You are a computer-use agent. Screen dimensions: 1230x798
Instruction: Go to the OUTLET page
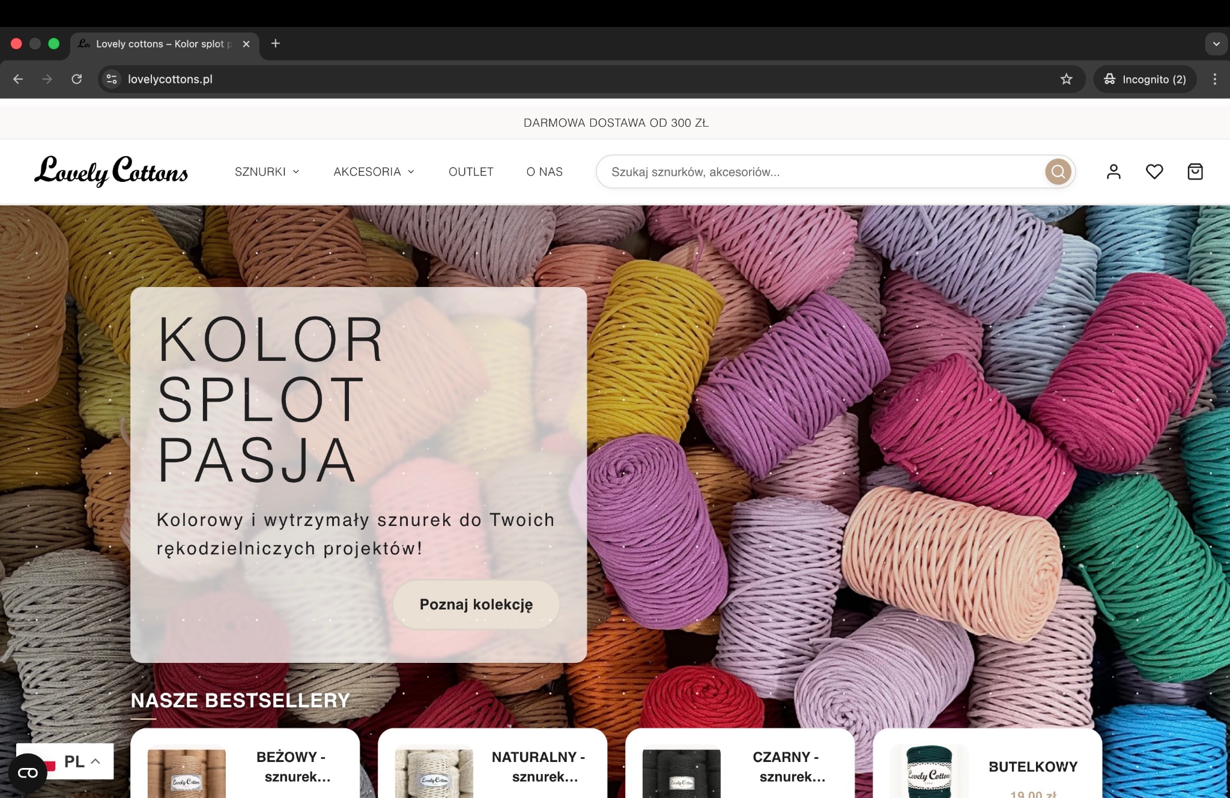tap(471, 172)
